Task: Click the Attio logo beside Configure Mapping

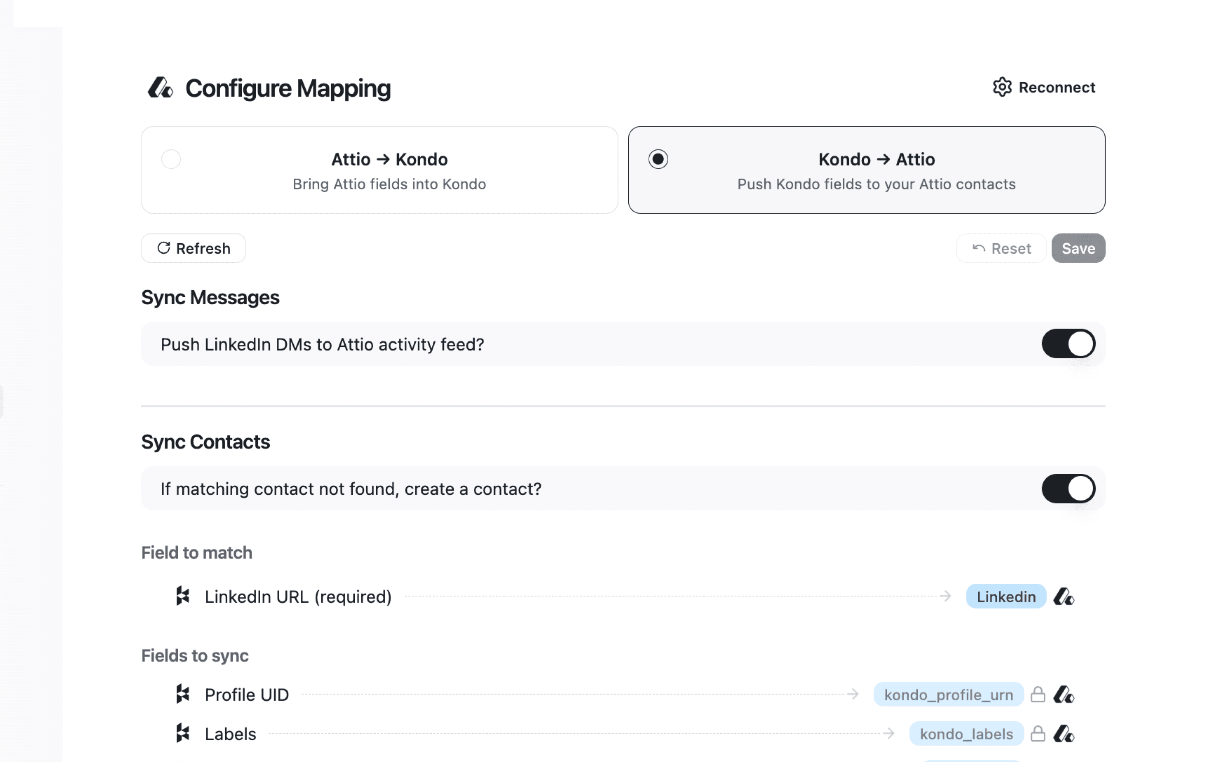Action: click(160, 88)
